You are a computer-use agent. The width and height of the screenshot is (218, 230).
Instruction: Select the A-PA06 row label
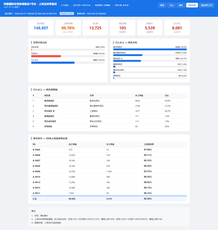click(36, 155)
